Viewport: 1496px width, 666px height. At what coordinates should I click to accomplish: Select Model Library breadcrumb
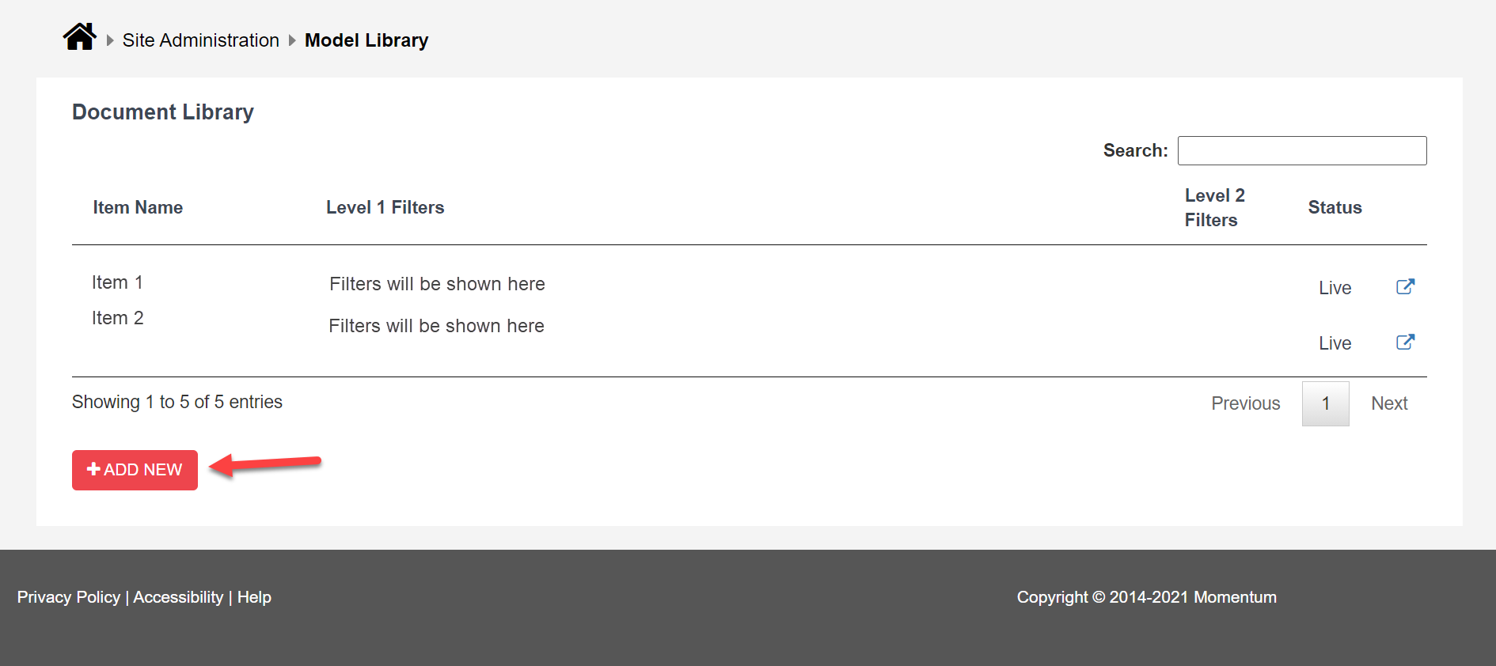click(x=366, y=40)
